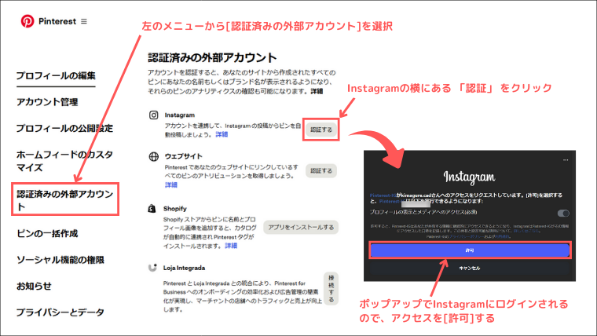Click キャンセル in the Instagram popup
Image resolution: width=597 pixels, height=336 pixels.
470,268
